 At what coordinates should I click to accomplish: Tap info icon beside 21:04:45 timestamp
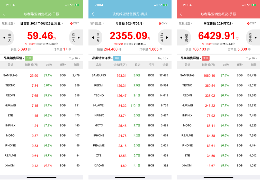[x=145, y=44]
